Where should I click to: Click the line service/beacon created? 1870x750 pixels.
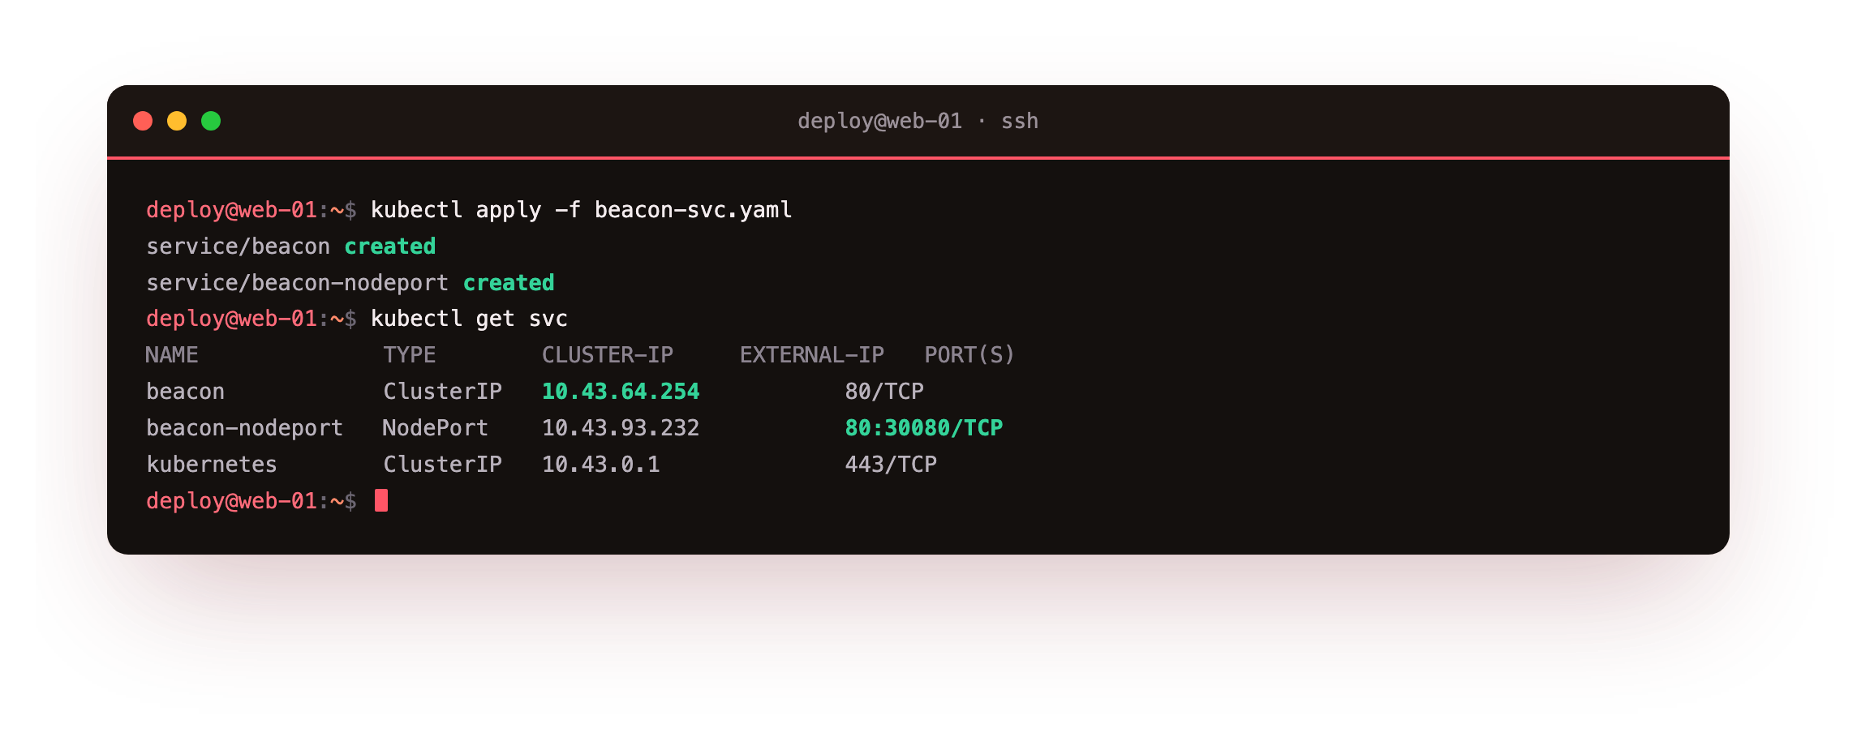(x=290, y=246)
